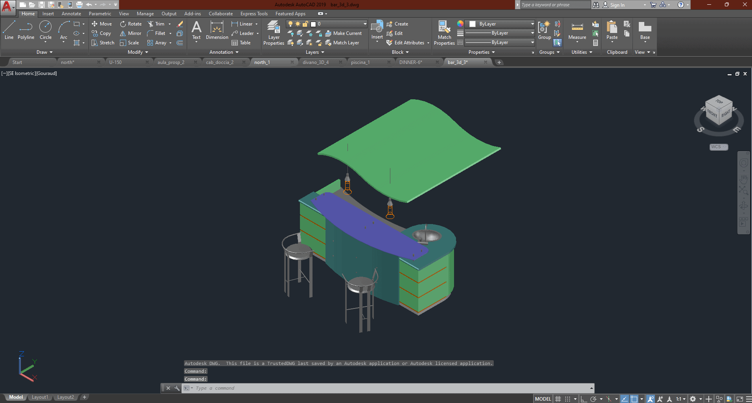
Task: Expand the Draw panel options
Action: coord(44,52)
